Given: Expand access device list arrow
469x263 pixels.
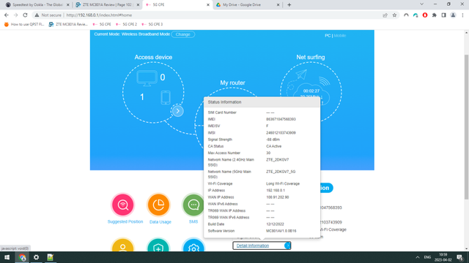Looking at the screenshot, I should pos(177,111).
